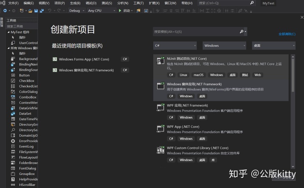
Task: Open the 桌面 project type filter dropdown
Action: [x=274, y=45]
